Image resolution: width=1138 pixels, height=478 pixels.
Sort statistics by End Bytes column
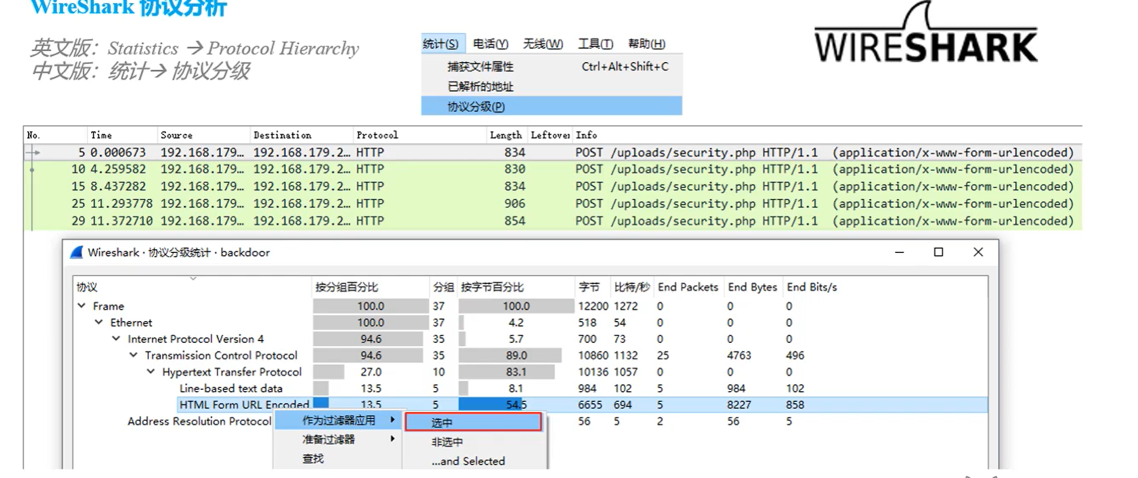pyautogui.click(x=753, y=287)
